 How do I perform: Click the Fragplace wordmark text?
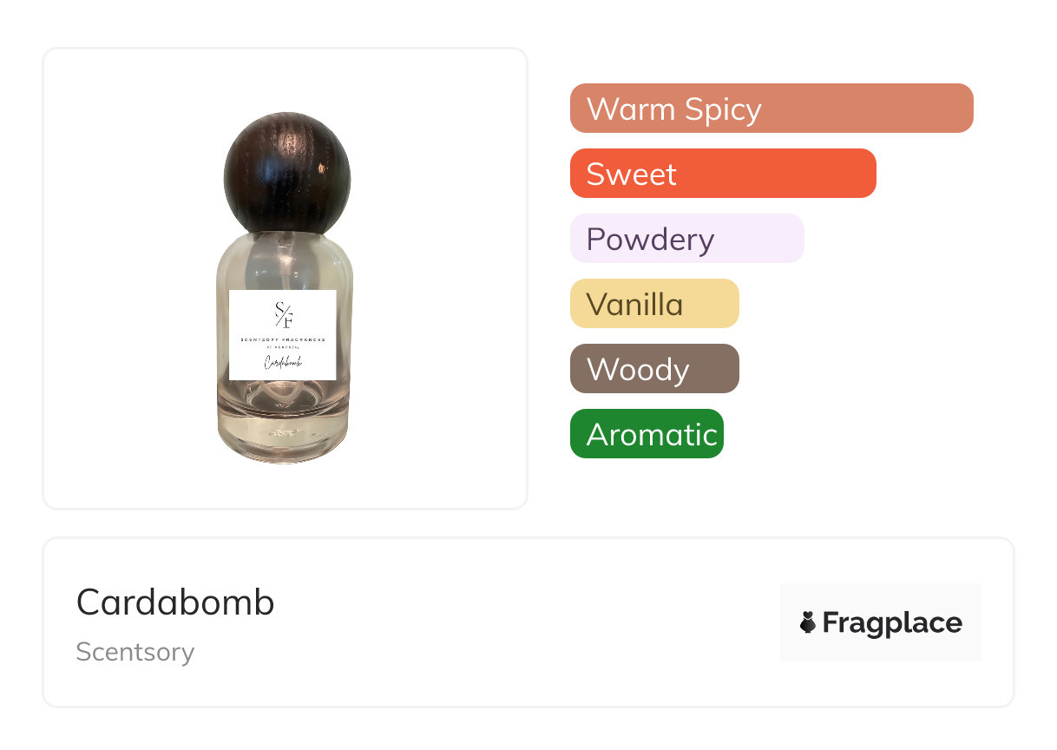pos(892,622)
